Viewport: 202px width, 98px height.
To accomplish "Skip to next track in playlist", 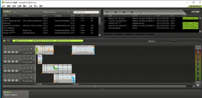I will (132, 12).
